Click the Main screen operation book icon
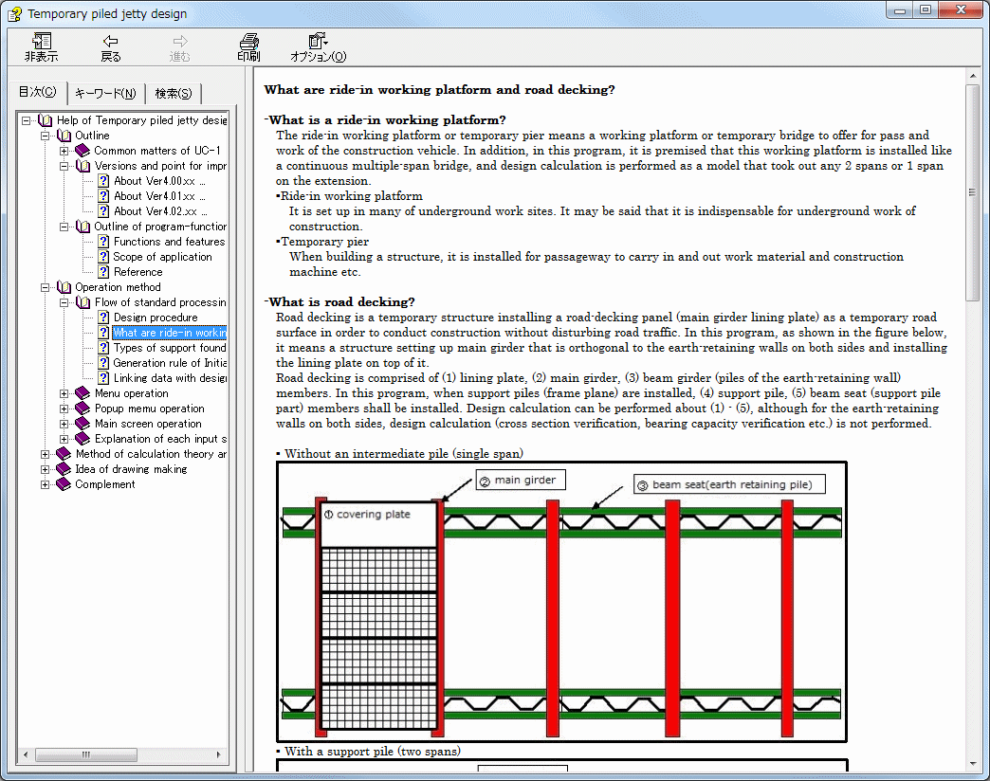 click(82, 424)
